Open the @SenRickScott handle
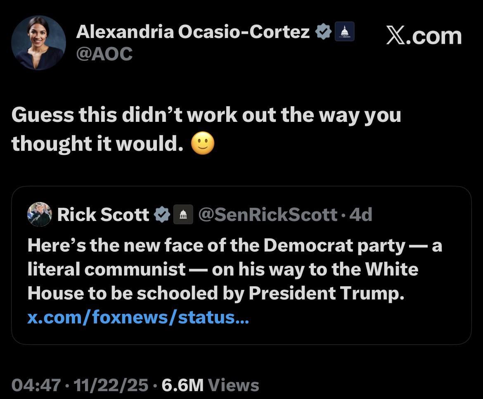This screenshot has width=483, height=399. pyautogui.click(x=268, y=214)
